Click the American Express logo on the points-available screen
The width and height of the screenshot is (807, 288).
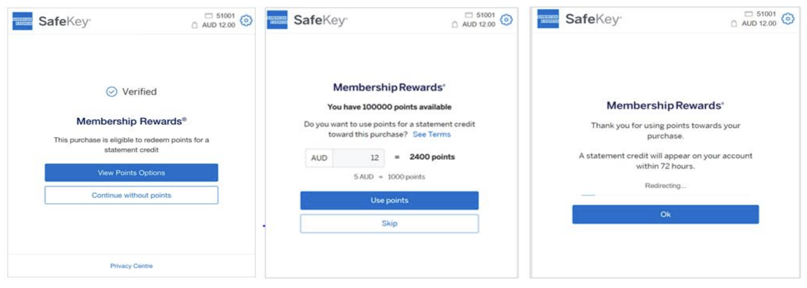coord(277,20)
